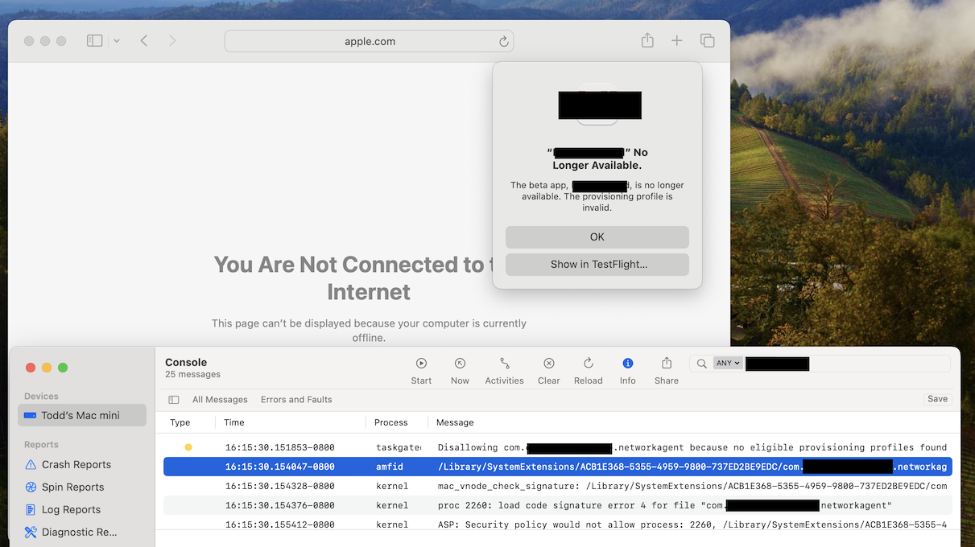Viewport: 975px width, 547px height.
Task: Open Safari sidebar options chevron
Action: tap(117, 41)
